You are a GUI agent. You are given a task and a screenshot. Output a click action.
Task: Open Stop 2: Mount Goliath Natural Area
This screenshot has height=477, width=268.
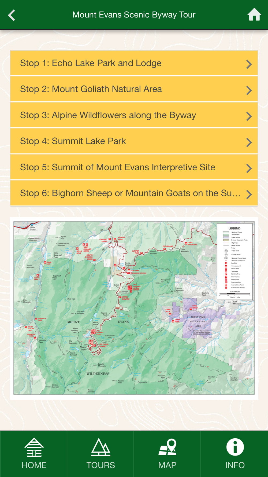(134, 89)
